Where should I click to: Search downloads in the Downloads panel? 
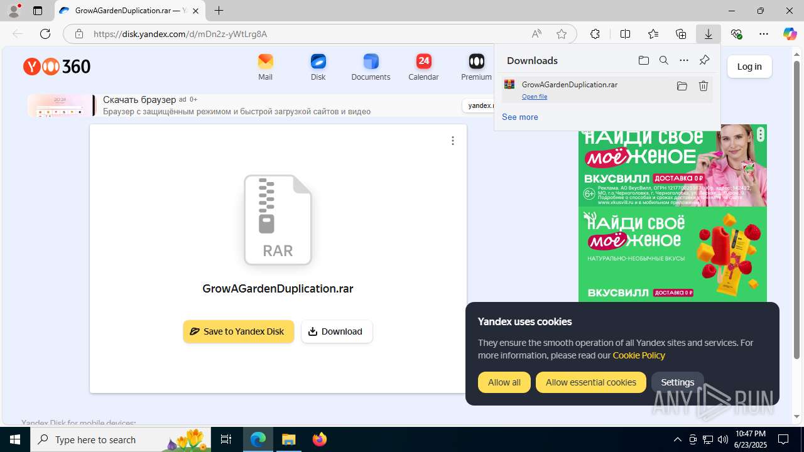point(663,60)
